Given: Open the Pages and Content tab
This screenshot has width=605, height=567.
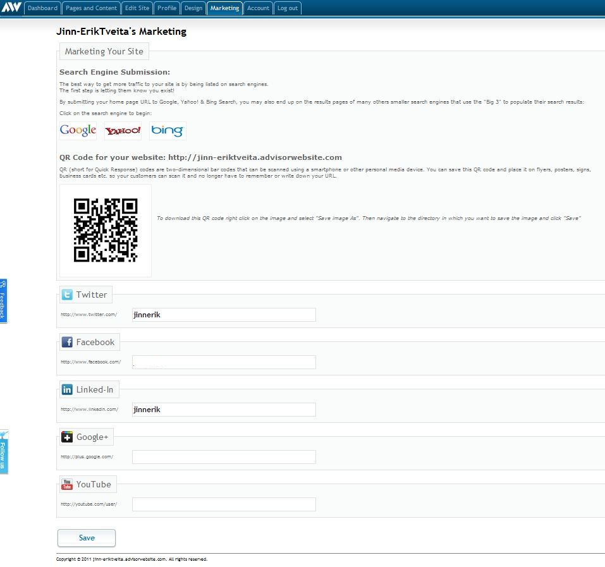Looking at the screenshot, I should point(92,8).
